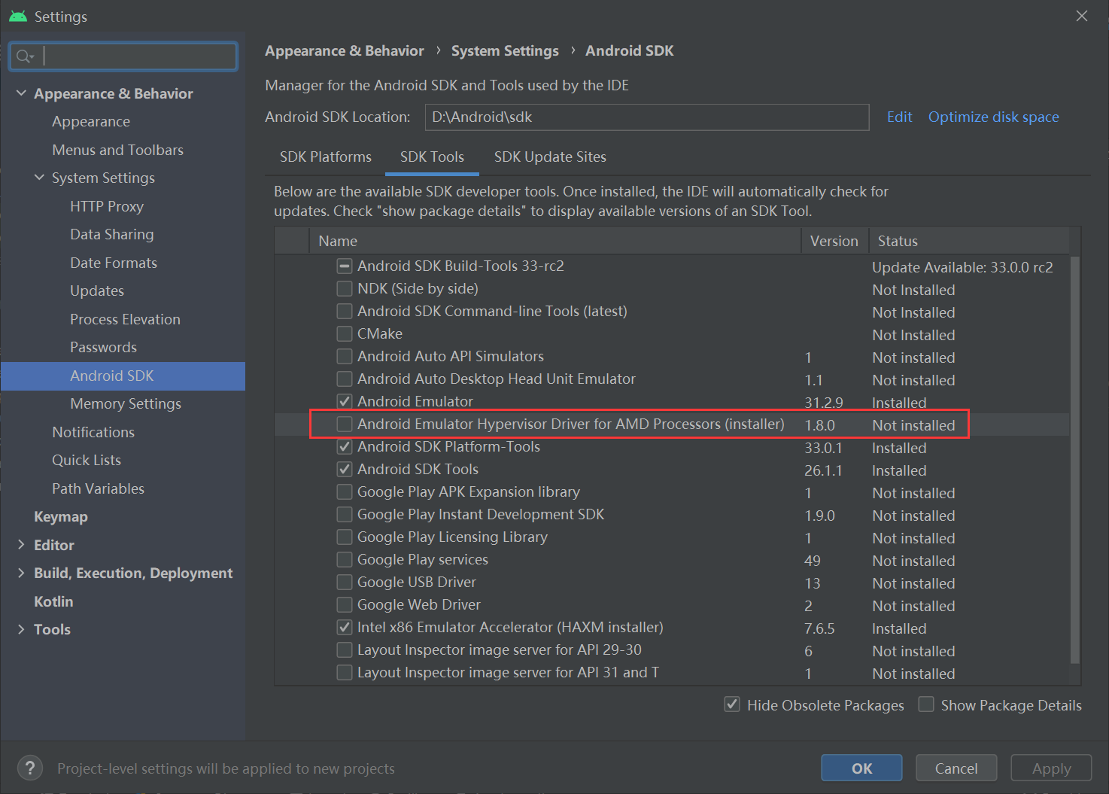This screenshot has width=1109, height=794.
Task: Toggle Hide Obsolete Packages checkbox
Action: 732,704
